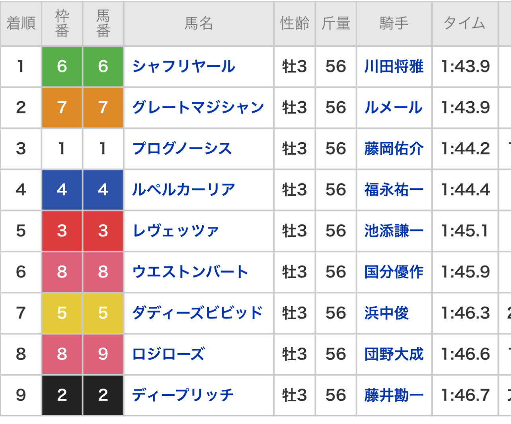Screen dimensions: 511x424
Task: Select jockey 福永祐一
Action: coord(394,190)
